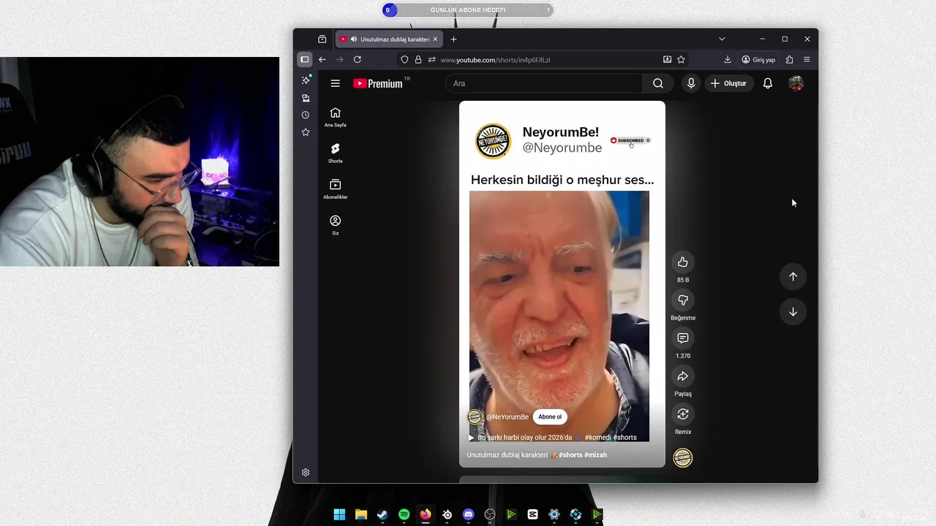This screenshot has height=526, width=936.
Task: Open Shorts in YouTube sidebar
Action: click(335, 153)
